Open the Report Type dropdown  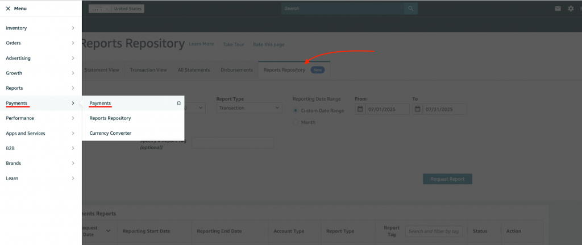tap(249, 108)
